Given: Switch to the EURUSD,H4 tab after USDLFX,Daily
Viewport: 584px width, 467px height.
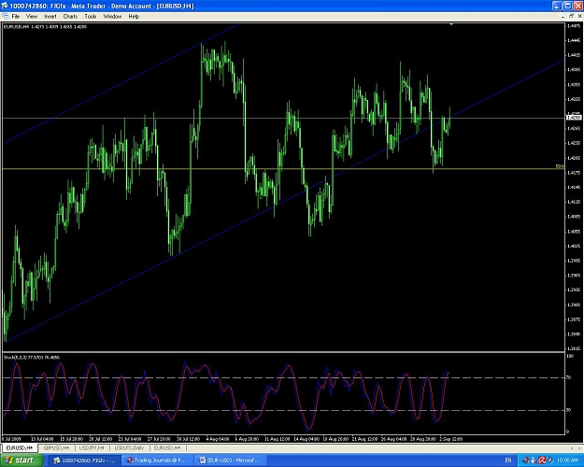Looking at the screenshot, I should pos(167,448).
